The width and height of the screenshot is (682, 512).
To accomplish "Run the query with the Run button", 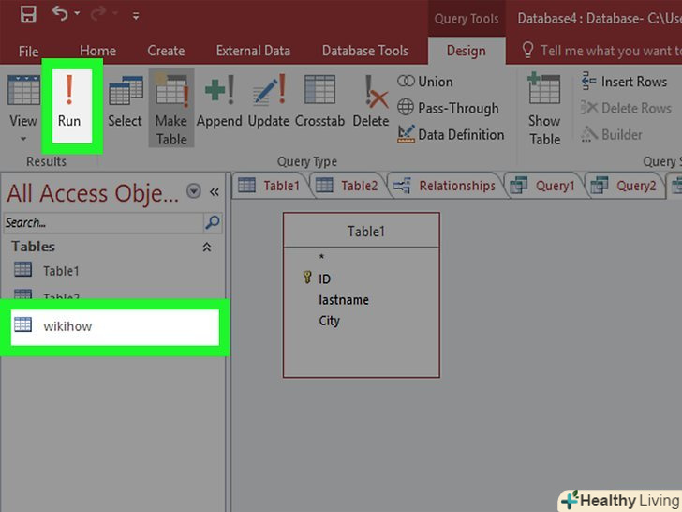I will (x=69, y=106).
